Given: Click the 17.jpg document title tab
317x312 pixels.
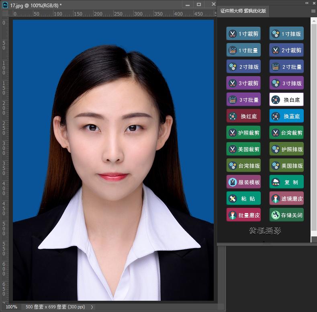Looking at the screenshot, I should coord(36,5).
